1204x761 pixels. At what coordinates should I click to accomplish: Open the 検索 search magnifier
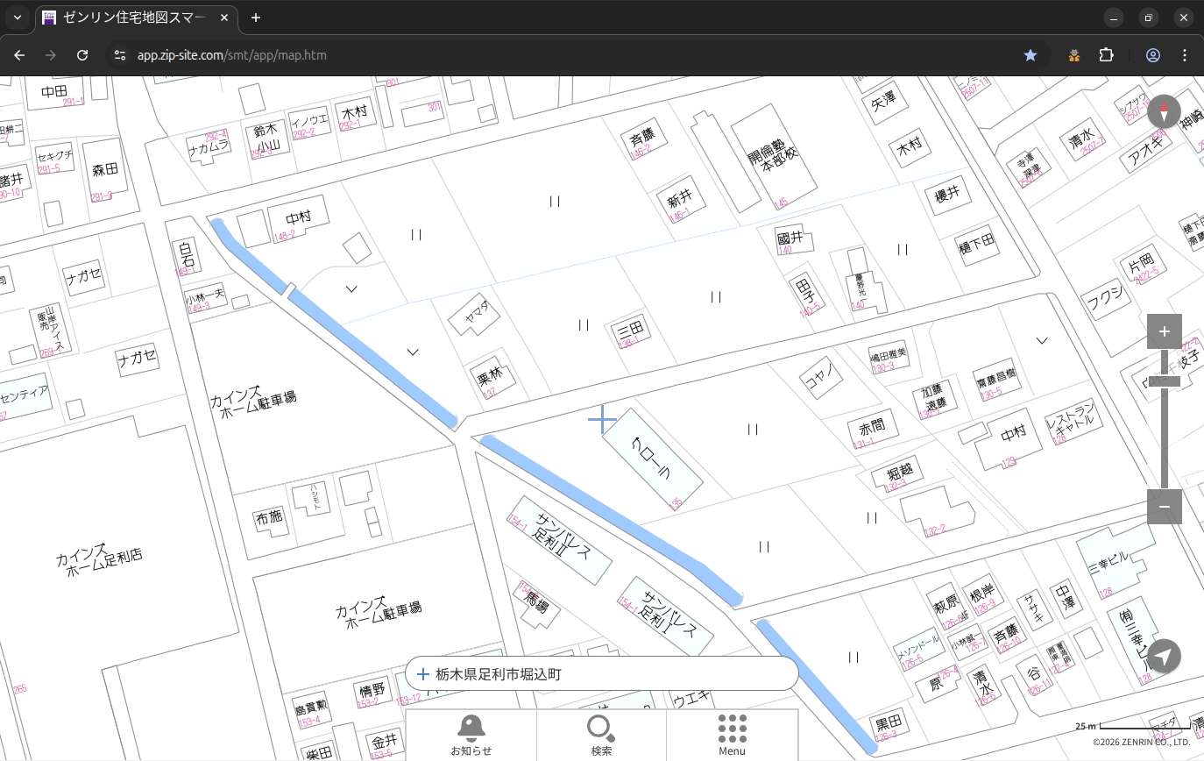[601, 735]
